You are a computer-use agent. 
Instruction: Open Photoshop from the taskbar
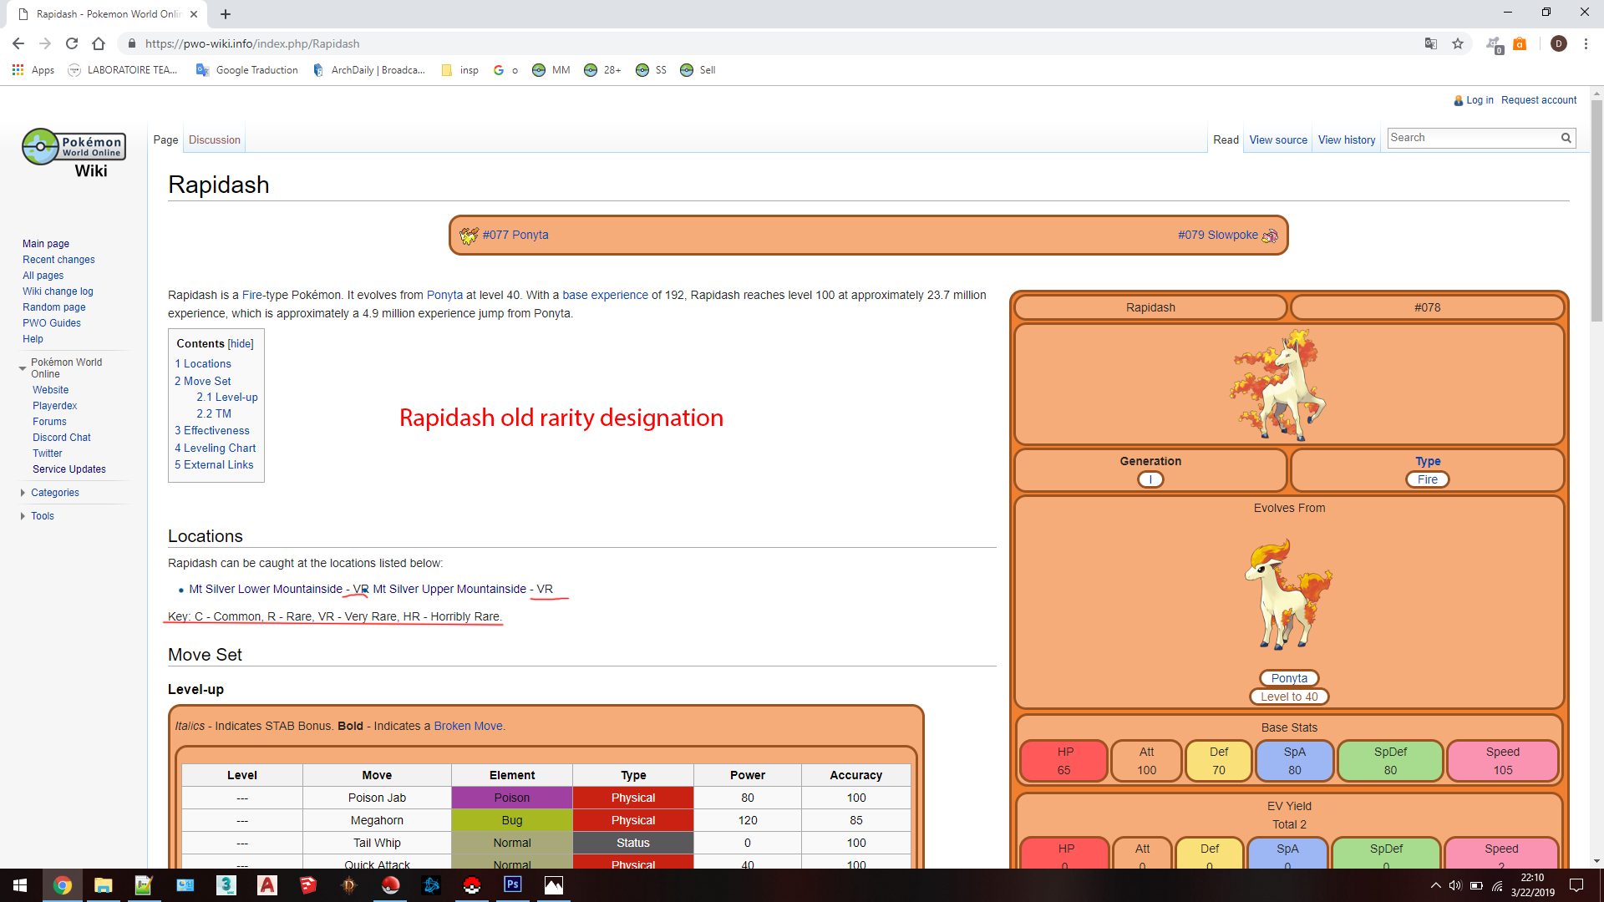[513, 885]
